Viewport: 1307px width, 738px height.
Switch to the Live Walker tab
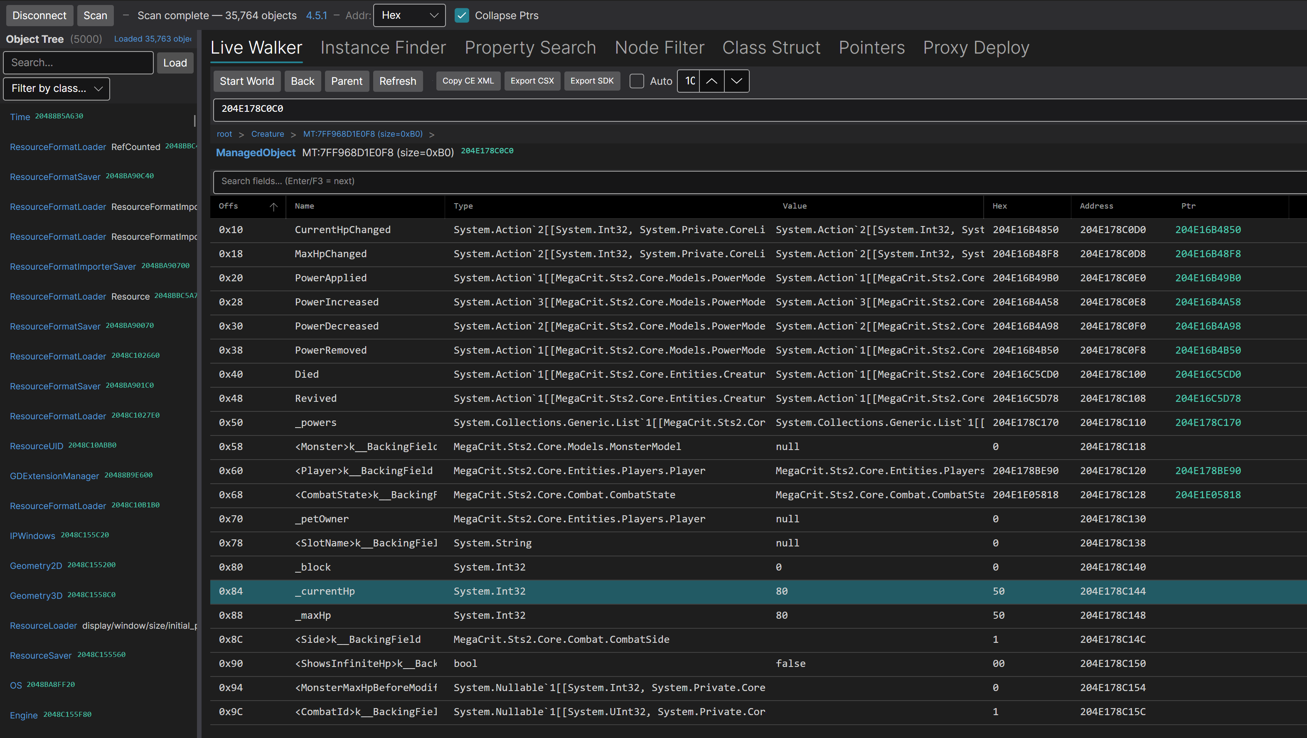256,47
